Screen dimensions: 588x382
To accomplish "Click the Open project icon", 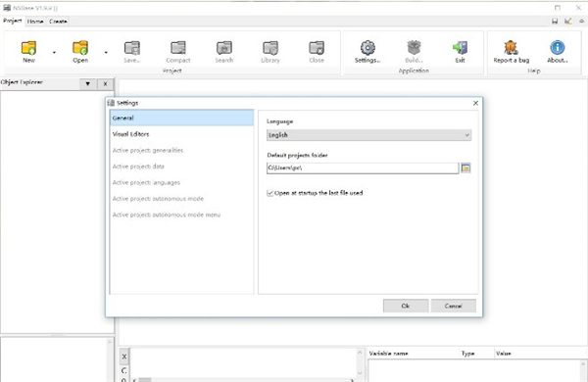I will point(80,48).
